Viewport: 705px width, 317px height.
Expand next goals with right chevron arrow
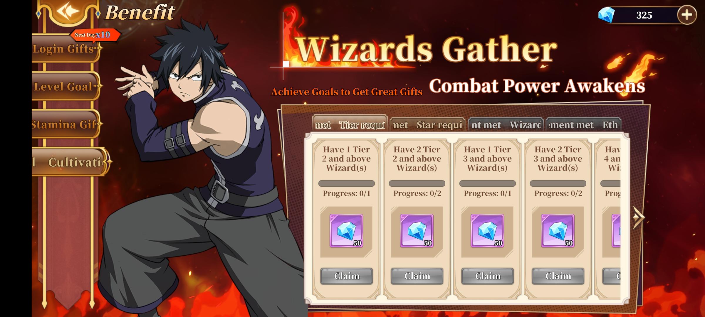click(x=638, y=217)
